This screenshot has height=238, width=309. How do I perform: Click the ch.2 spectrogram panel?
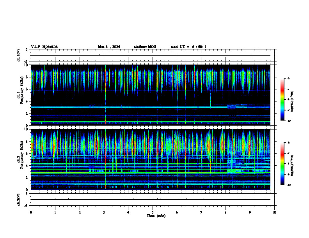point(151,159)
